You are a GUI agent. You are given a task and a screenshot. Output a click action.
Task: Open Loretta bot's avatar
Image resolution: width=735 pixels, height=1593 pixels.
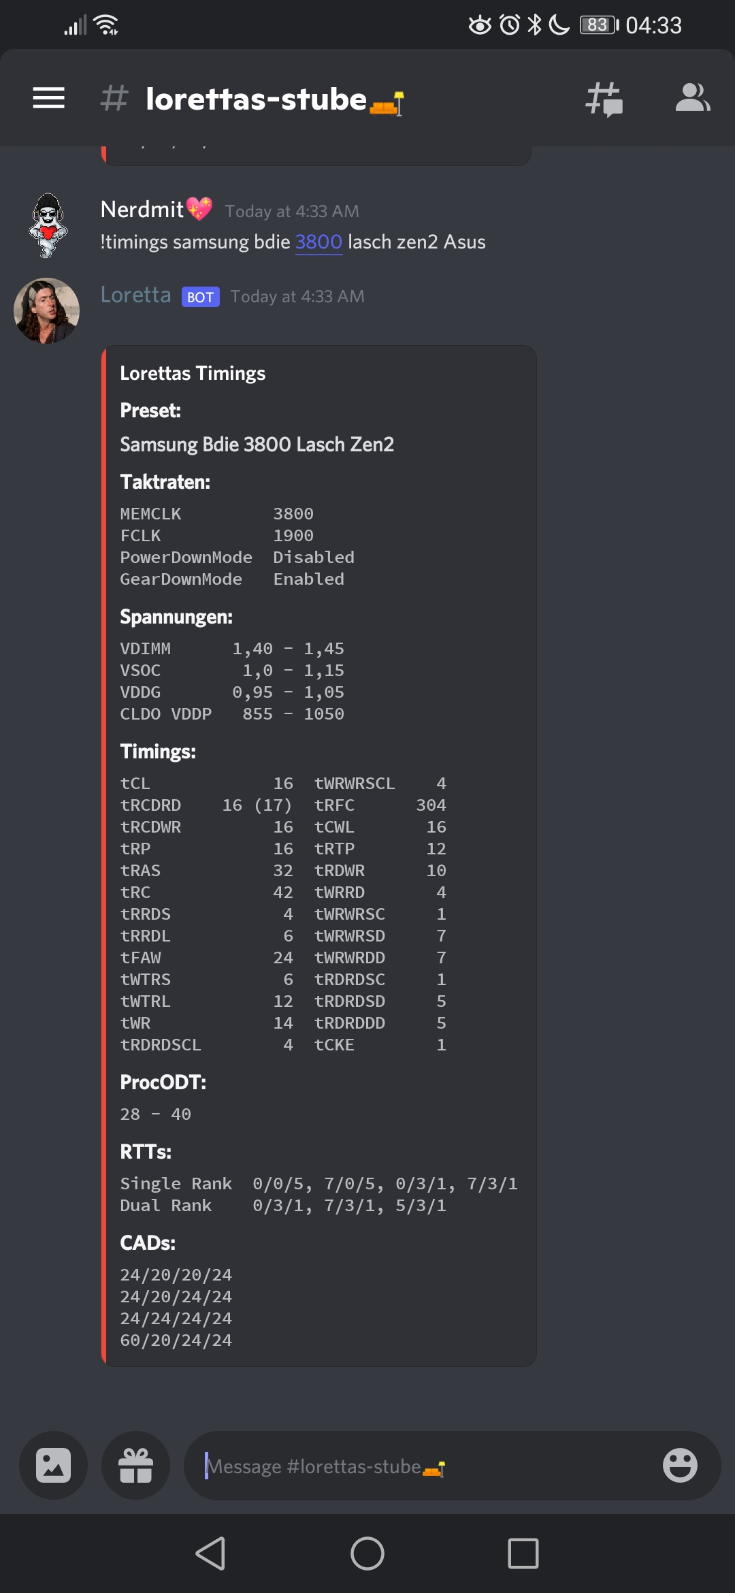[x=46, y=310]
